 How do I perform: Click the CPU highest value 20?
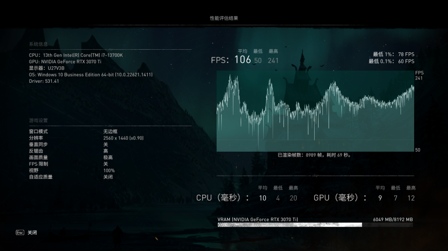coord(293,198)
